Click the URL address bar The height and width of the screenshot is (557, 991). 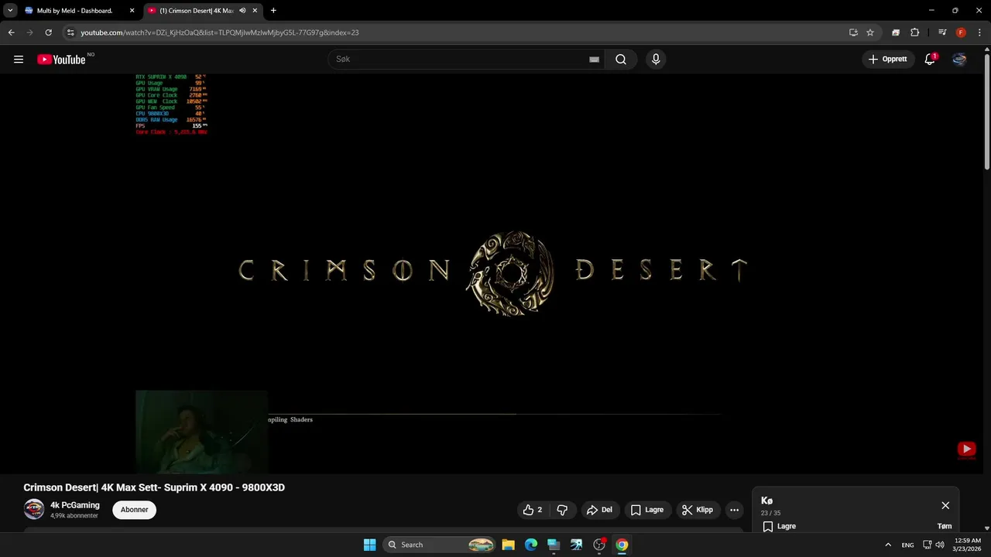[457, 32]
